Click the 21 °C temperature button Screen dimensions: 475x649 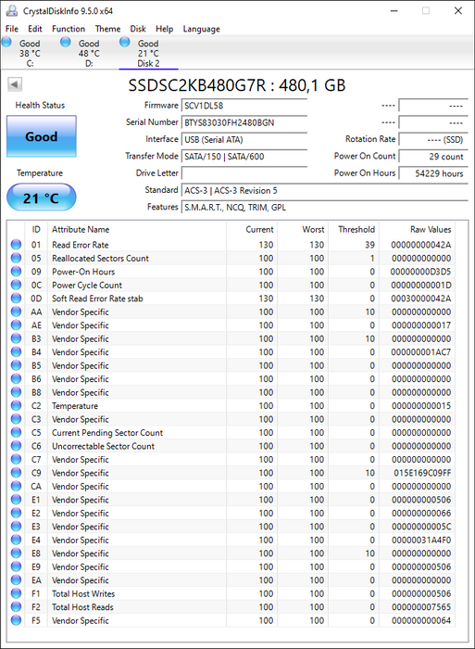(42, 197)
